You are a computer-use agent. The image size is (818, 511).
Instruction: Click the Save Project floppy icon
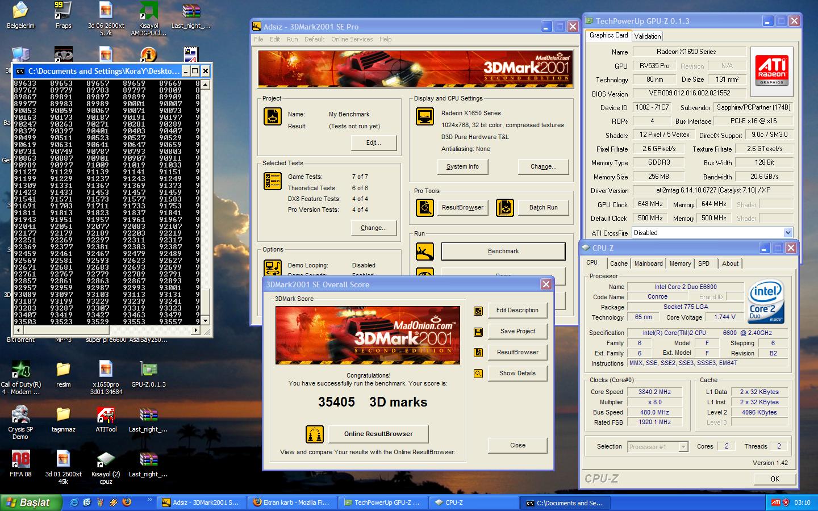pyautogui.click(x=478, y=332)
